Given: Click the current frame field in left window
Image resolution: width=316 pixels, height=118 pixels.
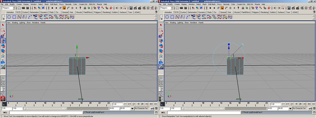Looking at the screenshot, I should (x=118, y=104).
